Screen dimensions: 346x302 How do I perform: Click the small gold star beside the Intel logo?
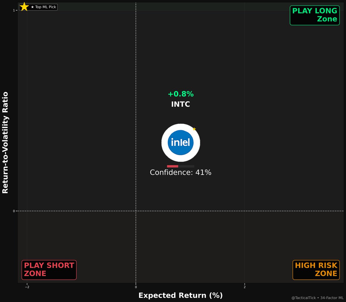194,129
